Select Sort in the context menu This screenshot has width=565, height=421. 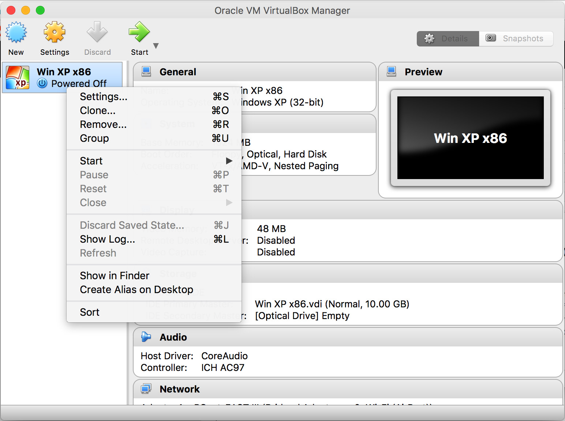[154, 312]
